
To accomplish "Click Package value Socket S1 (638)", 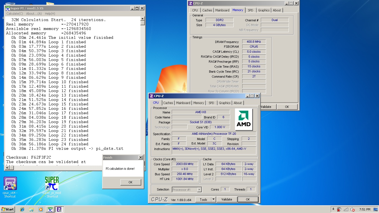I will (x=201, y=122).
